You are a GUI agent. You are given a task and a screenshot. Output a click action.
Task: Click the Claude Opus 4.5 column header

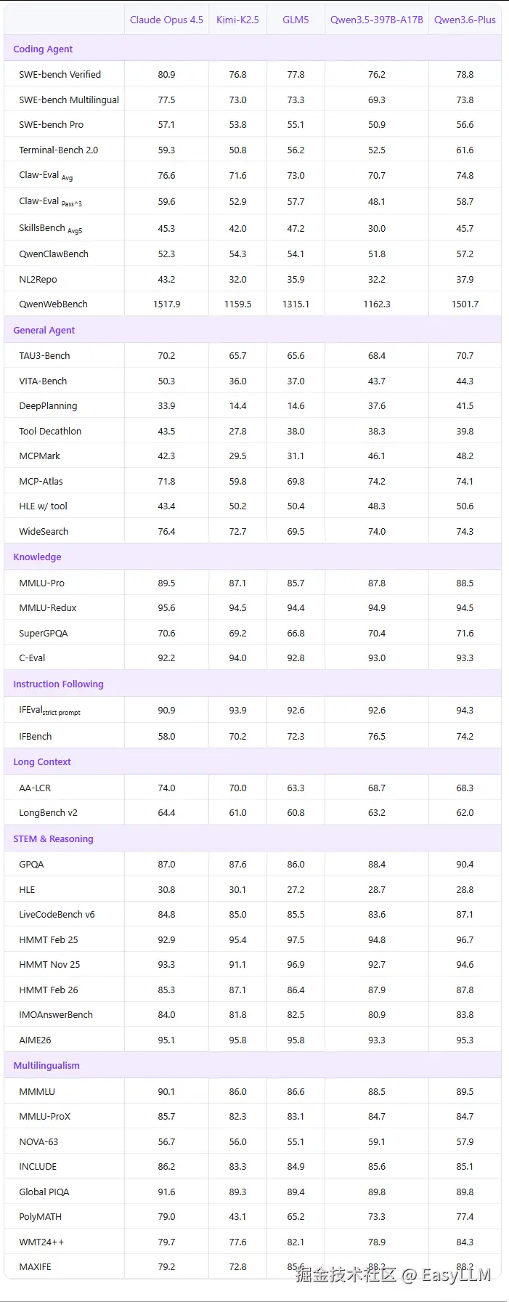(166, 20)
